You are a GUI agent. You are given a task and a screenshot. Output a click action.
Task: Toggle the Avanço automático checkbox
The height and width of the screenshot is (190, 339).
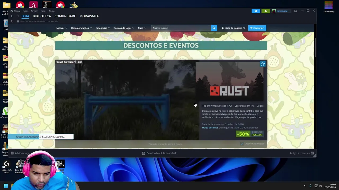pos(242,144)
